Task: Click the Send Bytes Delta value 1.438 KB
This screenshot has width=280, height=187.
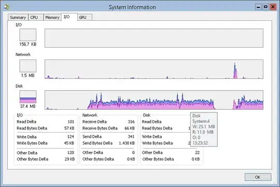Action: tap(127, 143)
